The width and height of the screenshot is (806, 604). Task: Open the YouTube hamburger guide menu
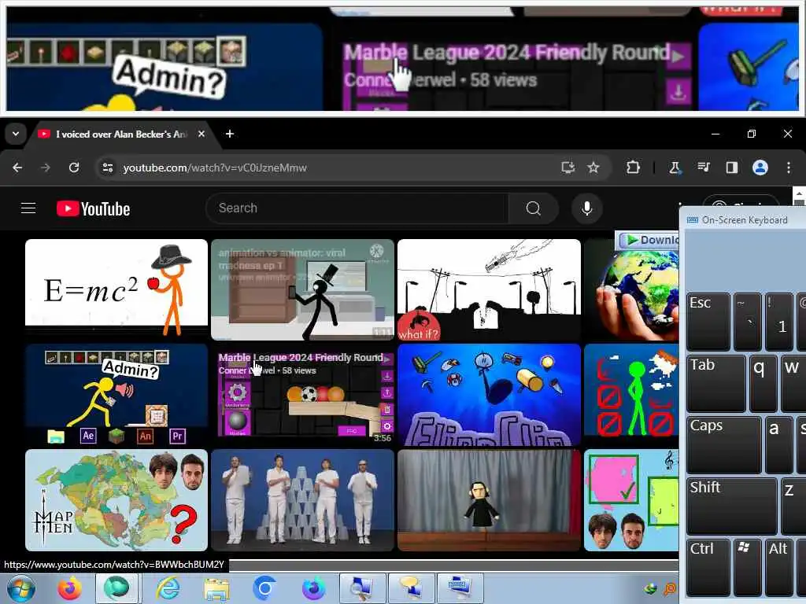tap(28, 208)
